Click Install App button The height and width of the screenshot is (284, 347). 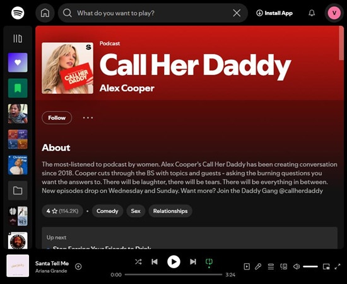point(274,13)
